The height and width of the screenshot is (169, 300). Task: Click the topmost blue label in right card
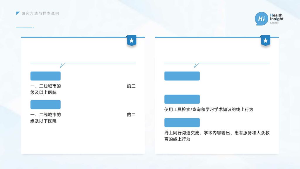click(182, 76)
